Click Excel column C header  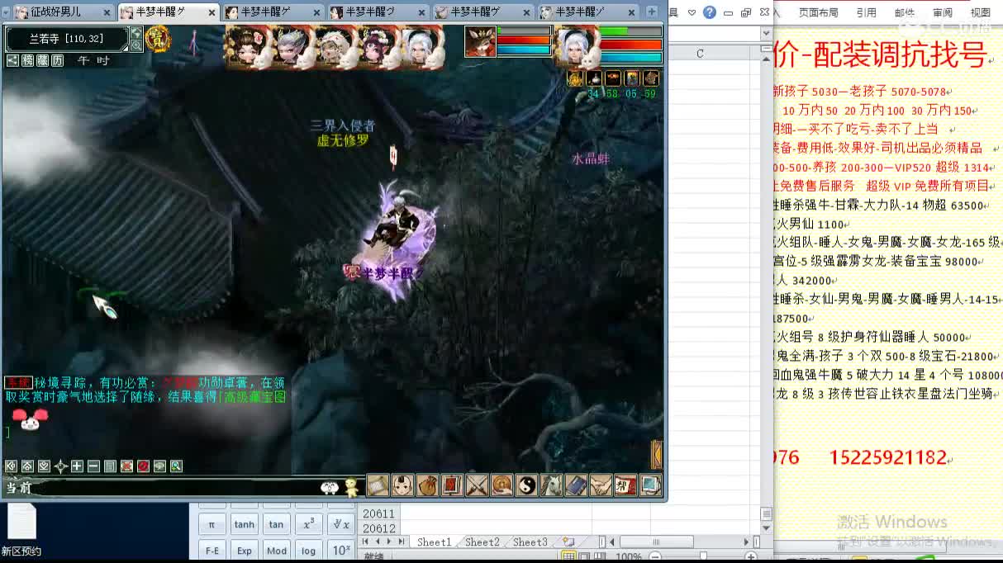tap(700, 53)
